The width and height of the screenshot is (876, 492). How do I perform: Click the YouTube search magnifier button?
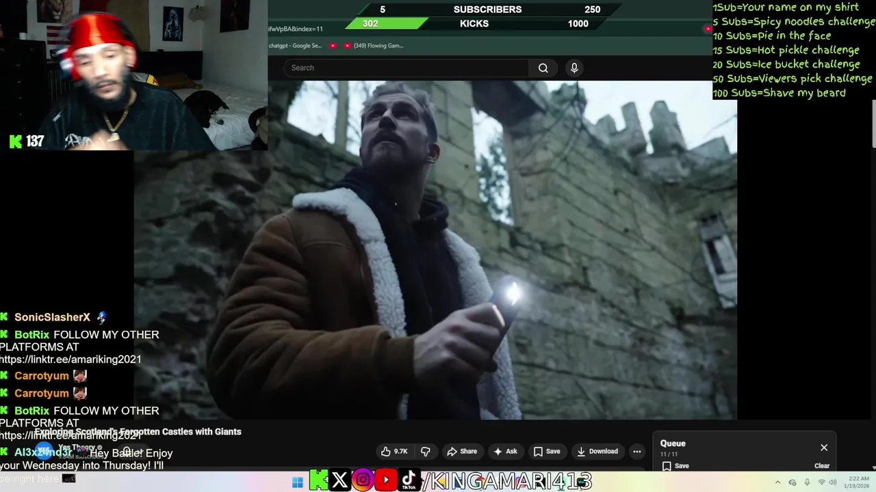click(543, 68)
